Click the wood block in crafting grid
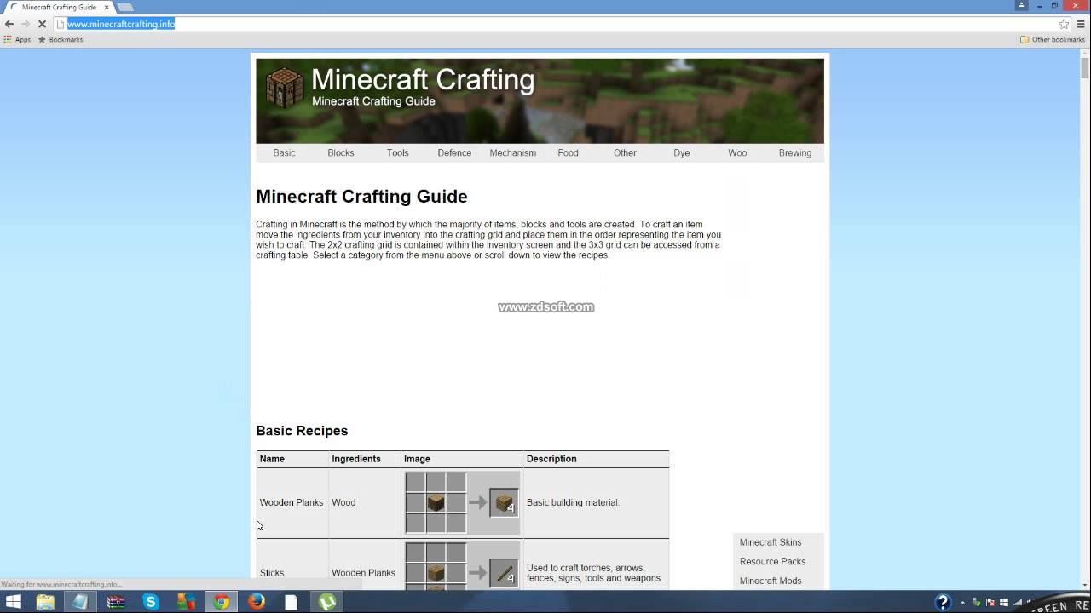 click(x=436, y=502)
